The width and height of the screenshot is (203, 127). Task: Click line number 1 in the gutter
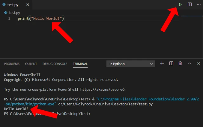9,18
